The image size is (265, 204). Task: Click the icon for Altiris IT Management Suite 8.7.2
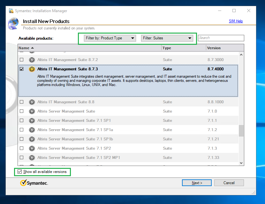pyautogui.click(x=32, y=60)
